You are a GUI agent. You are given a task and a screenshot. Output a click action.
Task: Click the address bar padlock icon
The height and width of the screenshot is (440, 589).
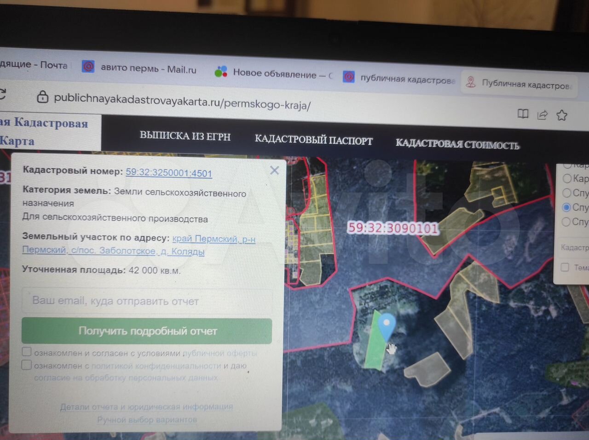pyautogui.click(x=42, y=97)
